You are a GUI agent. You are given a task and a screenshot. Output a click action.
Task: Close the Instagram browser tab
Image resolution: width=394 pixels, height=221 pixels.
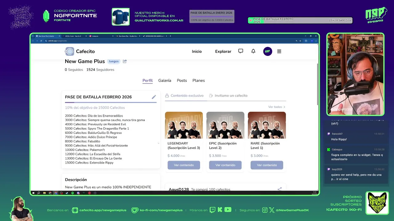tap(113, 36)
